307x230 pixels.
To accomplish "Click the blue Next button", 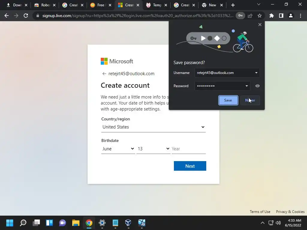I will click(x=190, y=166).
